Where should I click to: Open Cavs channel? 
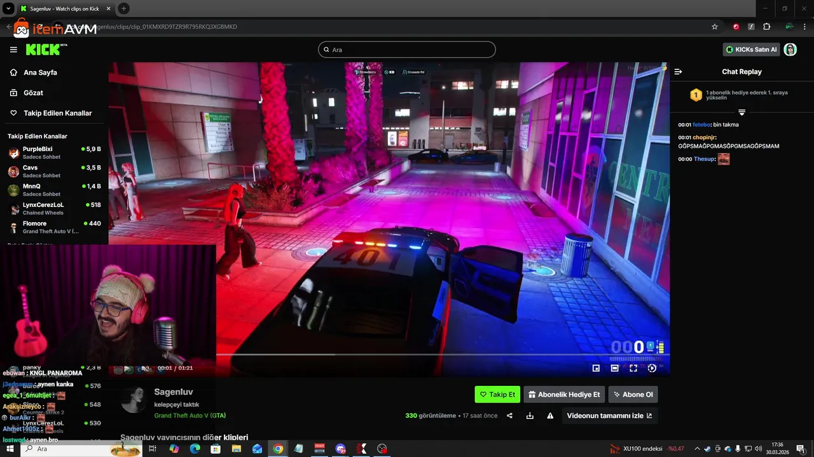pyautogui.click(x=54, y=171)
